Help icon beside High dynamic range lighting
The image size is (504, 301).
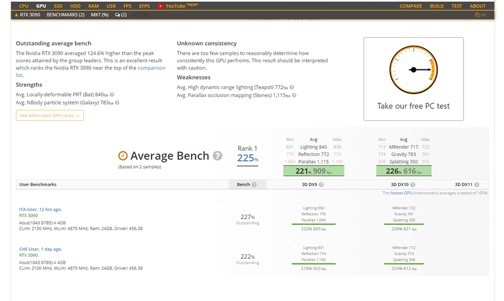click(292, 88)
